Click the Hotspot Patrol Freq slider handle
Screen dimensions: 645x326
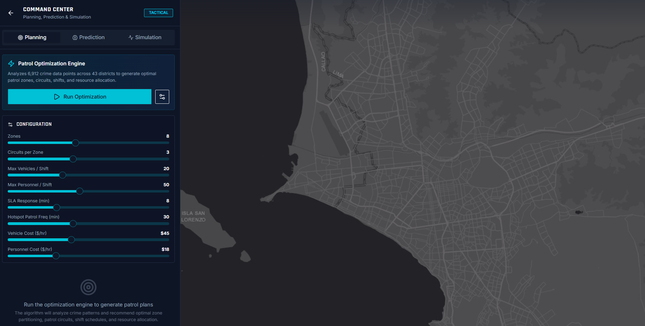[x=73, y=224]
